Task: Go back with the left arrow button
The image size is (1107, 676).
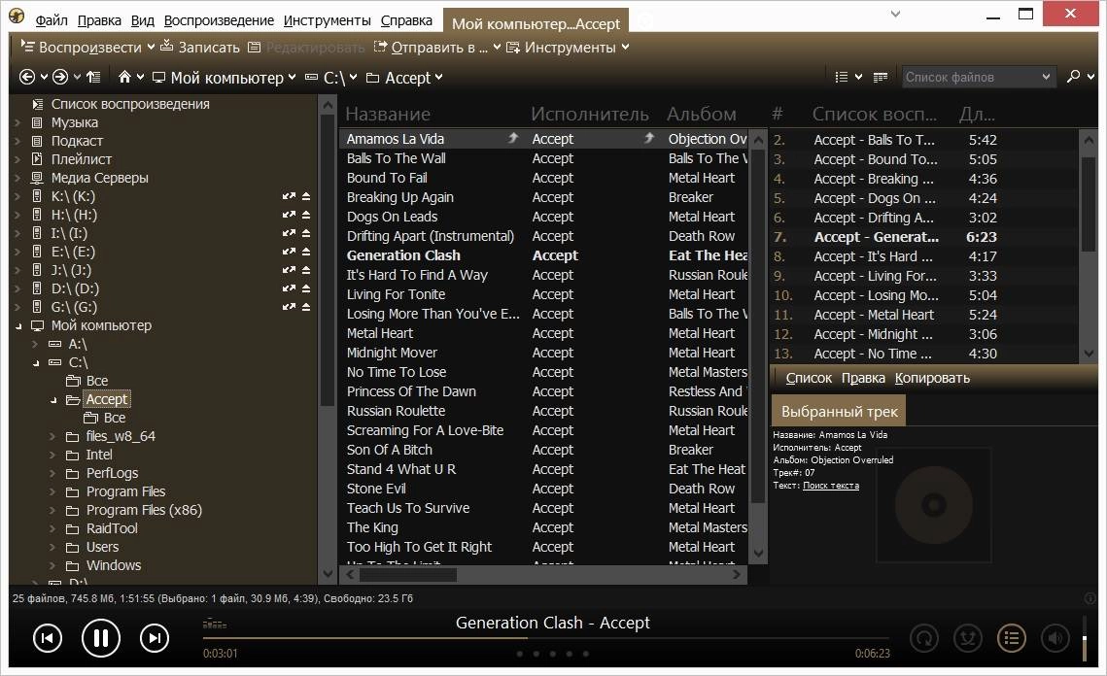Action: pos(27,77)
